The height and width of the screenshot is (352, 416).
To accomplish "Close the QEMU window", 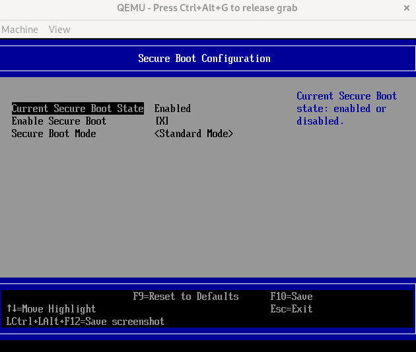I will (407, 8).
